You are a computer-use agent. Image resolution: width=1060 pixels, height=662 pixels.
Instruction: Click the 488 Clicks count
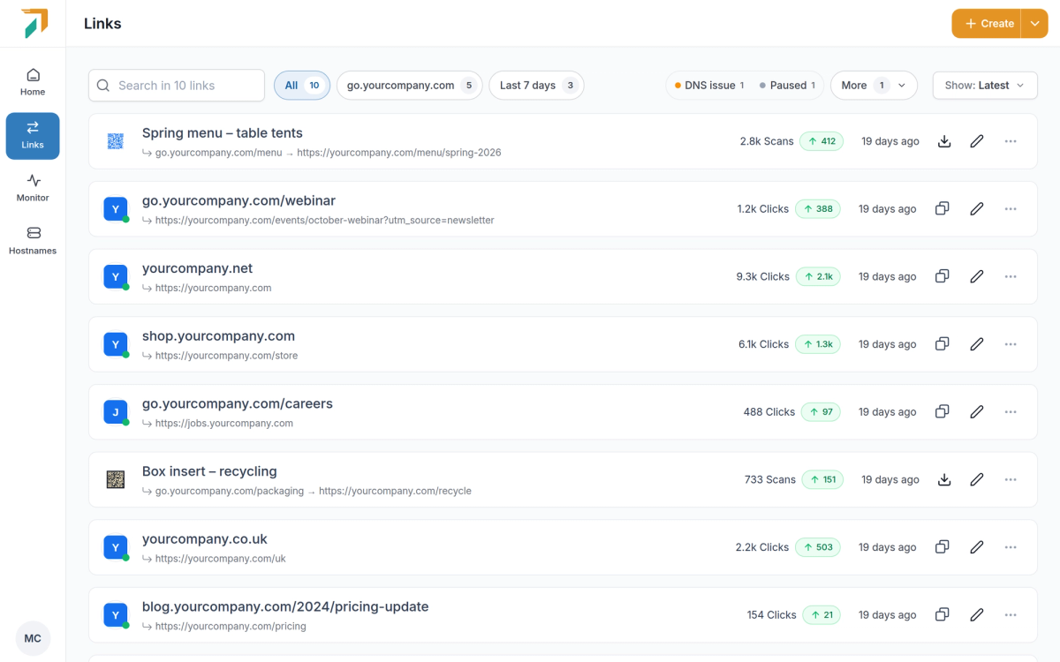(769, 412)
